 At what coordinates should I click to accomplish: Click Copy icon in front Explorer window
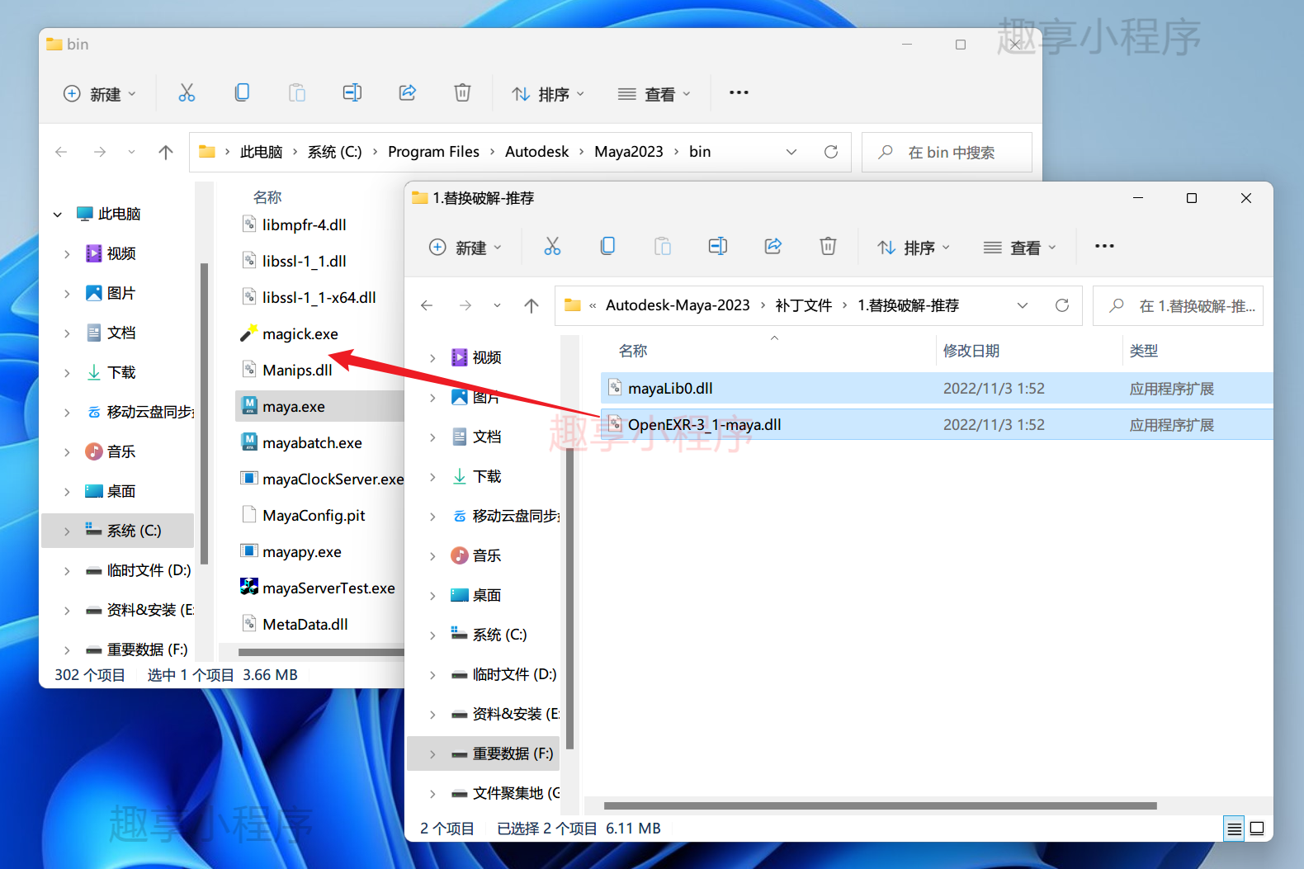coord(607,246)
